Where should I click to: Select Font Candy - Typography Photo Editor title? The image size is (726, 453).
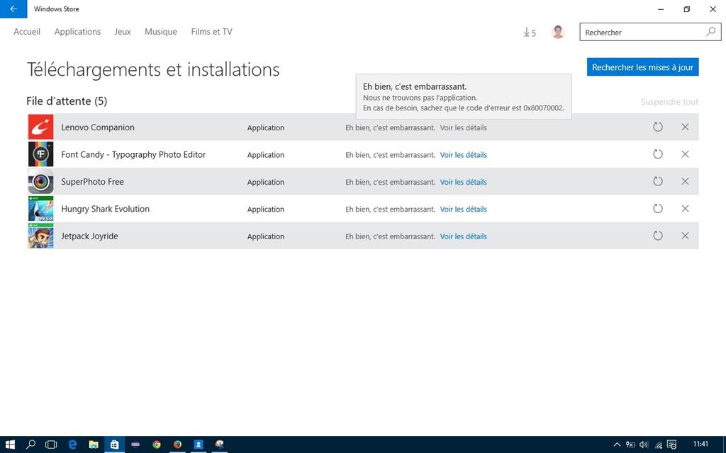133,154
